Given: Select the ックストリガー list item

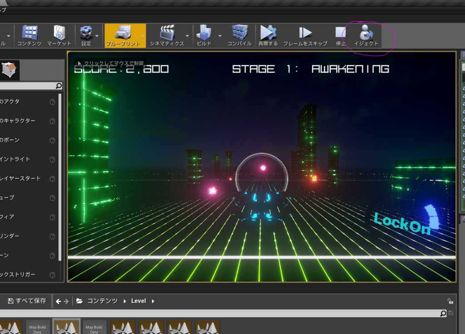Looking at the screenshot, I should 29,275.
